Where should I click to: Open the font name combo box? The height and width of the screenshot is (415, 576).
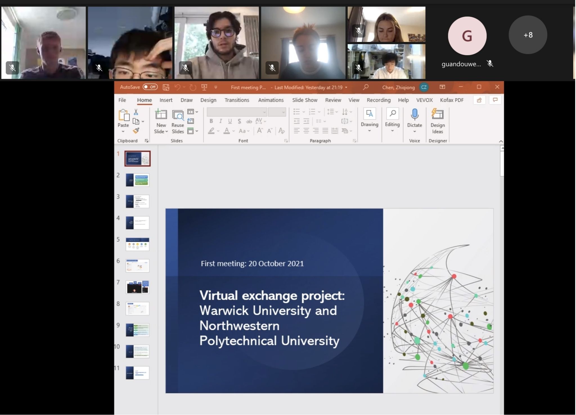[x=237, y=112]
